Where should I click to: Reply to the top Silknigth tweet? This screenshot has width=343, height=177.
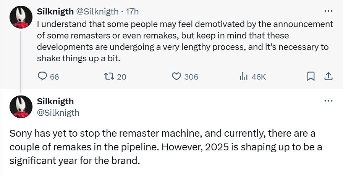click(x=42, y=77)
